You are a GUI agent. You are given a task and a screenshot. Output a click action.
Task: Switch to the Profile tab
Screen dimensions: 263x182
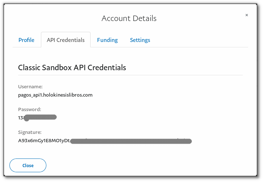pos(26,40)
